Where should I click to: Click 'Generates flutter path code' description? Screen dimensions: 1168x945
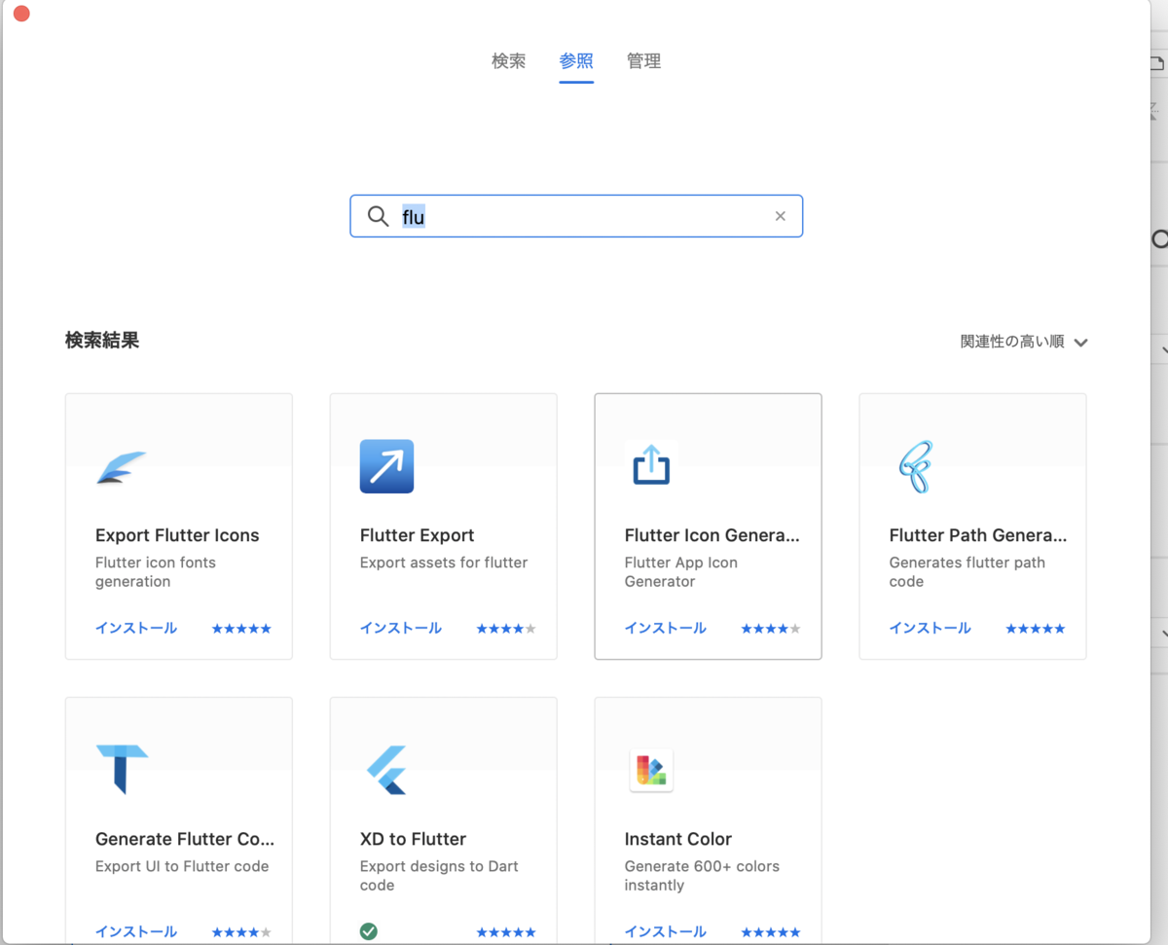[x=967, y=572]
